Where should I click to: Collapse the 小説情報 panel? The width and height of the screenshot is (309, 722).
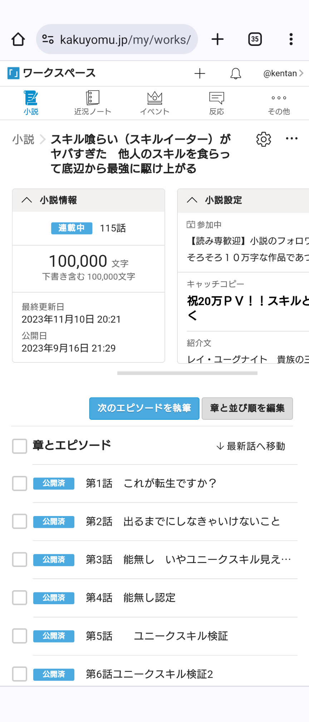[x=27, y=200]
